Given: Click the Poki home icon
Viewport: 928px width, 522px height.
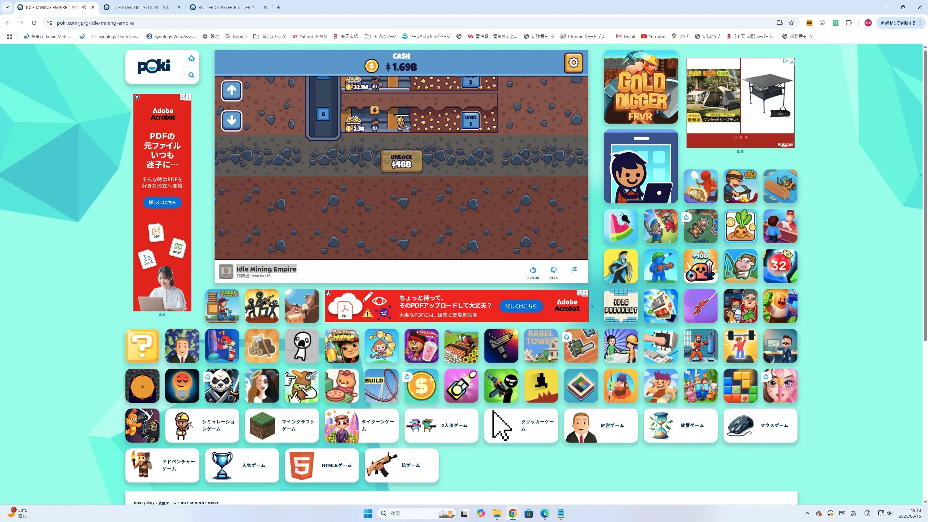Looking at the screenshot, I should (191, 58).
